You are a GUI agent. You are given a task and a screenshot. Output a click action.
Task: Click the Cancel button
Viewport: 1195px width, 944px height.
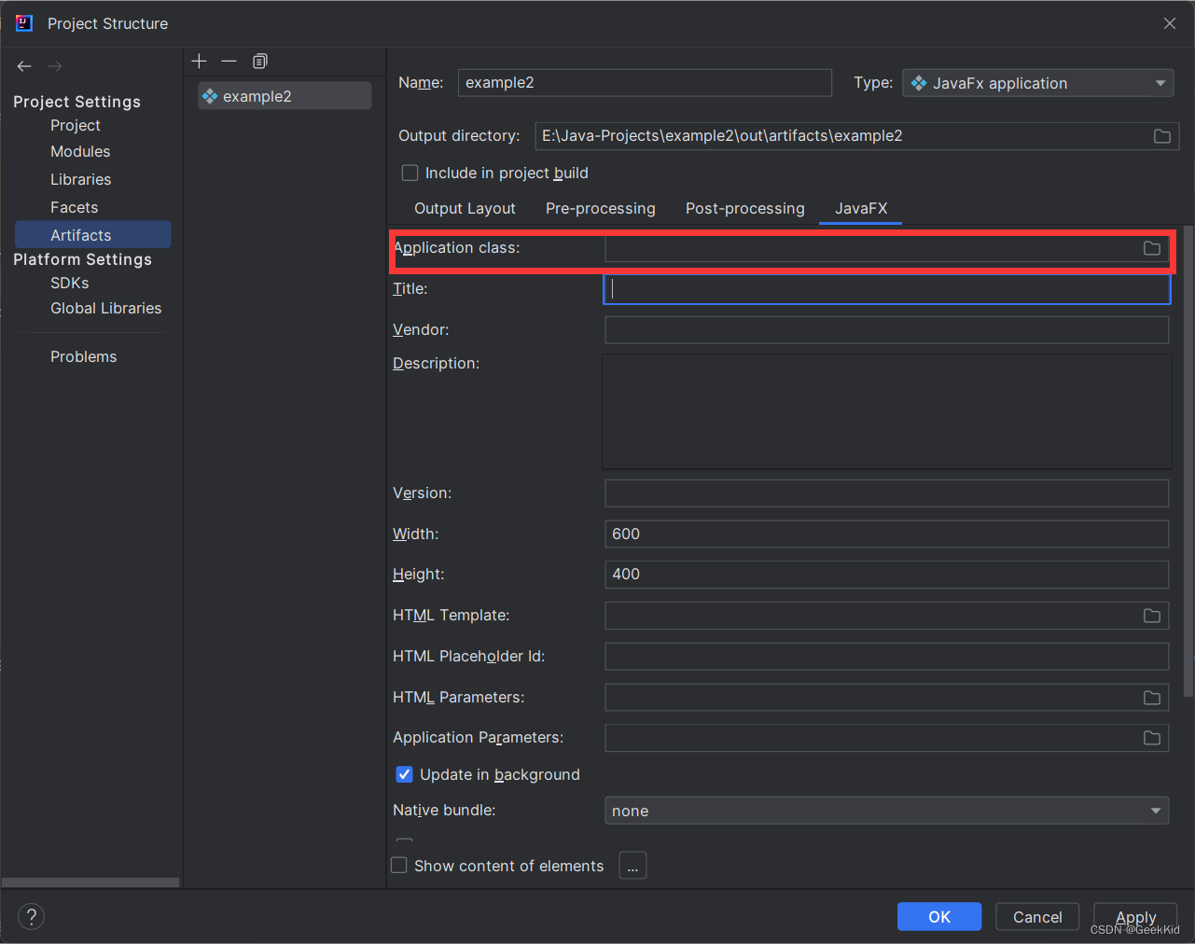[x=1037, y=917]
